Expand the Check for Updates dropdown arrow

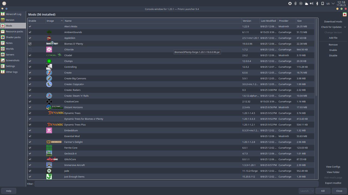pos(345,27)
